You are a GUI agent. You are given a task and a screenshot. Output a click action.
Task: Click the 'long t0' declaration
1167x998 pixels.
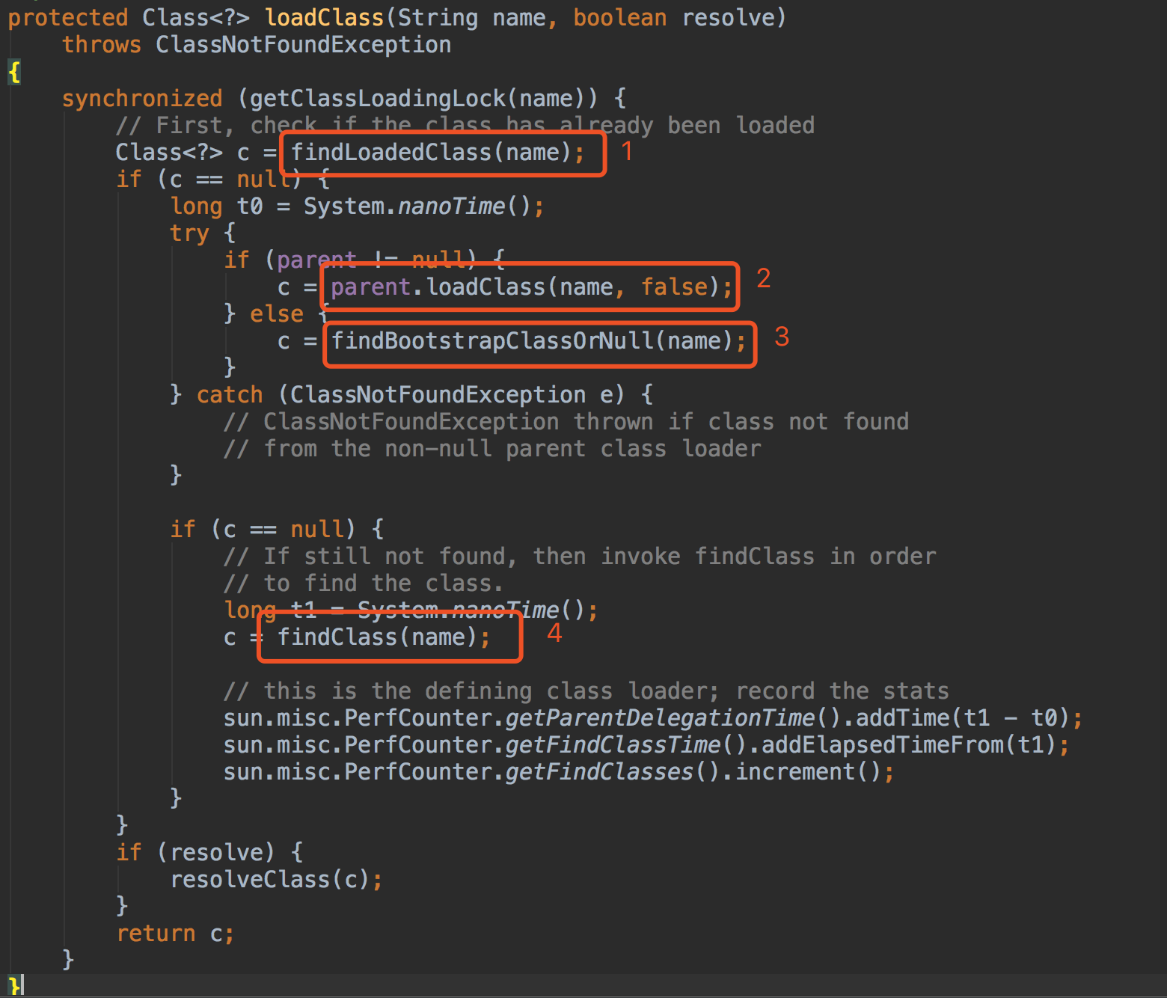(x=217, y=206)
